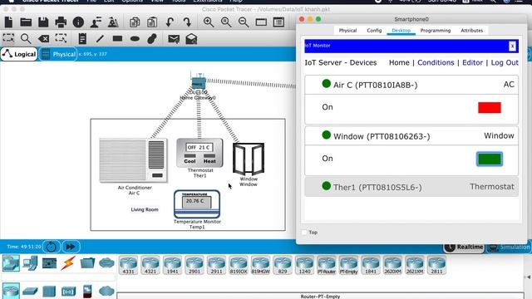Screen dimensions: 532x299
Task: Pick the 1941 router model
Action: 172,265
